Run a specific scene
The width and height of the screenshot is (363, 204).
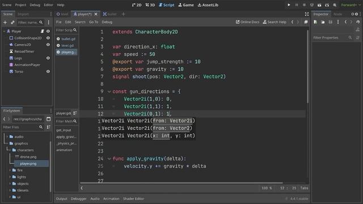tap(327, 5)
